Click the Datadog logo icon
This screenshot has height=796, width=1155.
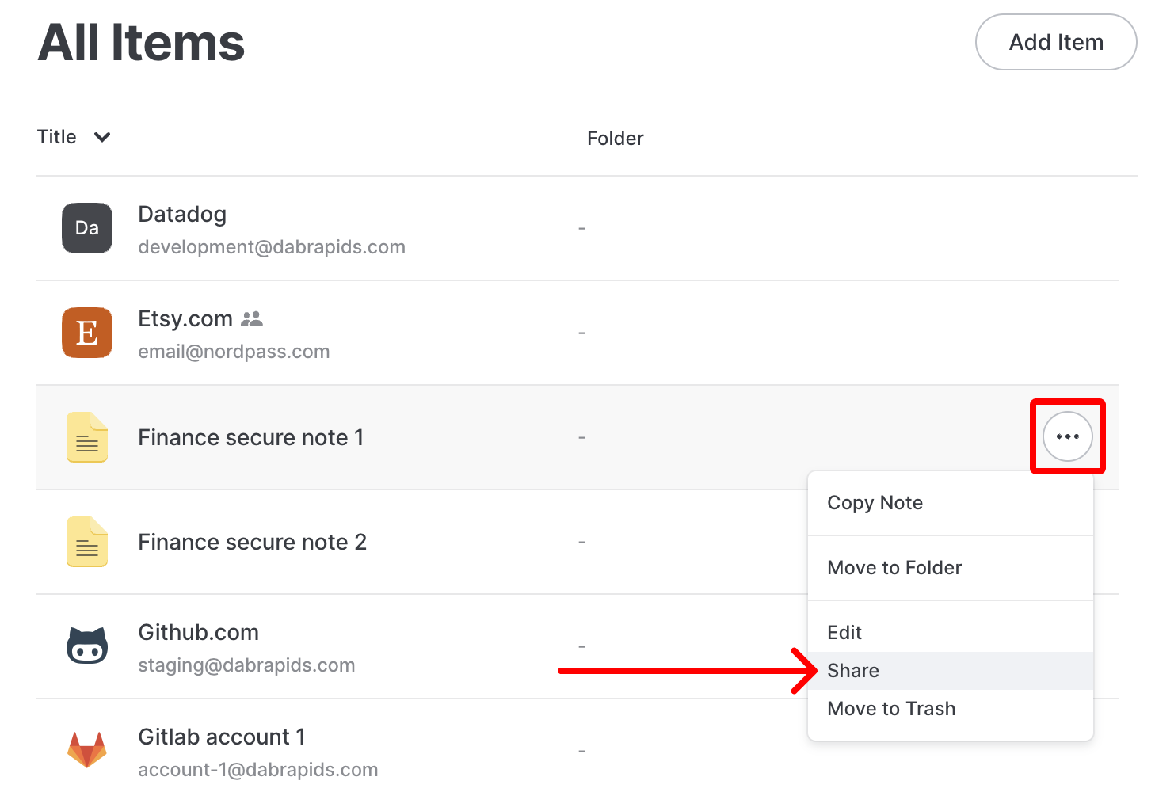(87, 228)
